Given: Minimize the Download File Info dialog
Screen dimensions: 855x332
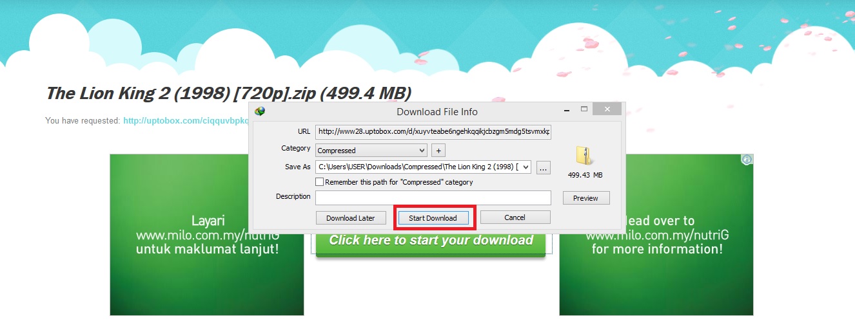Looking at the screenshot, I should [x=565, y=109].
